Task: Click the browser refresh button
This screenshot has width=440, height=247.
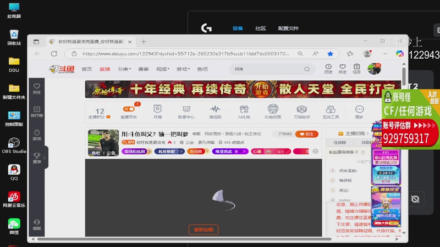Action: pos(54,53)
